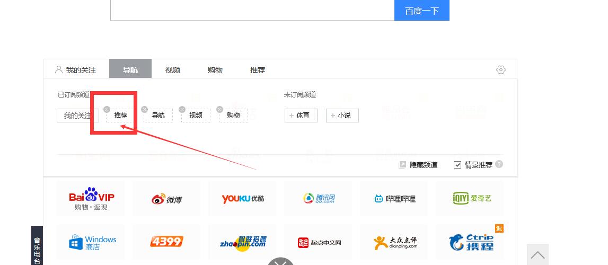Viewport: 608px width, 265px height.
Task: Open the 微博 site tile
Action: 166,199
